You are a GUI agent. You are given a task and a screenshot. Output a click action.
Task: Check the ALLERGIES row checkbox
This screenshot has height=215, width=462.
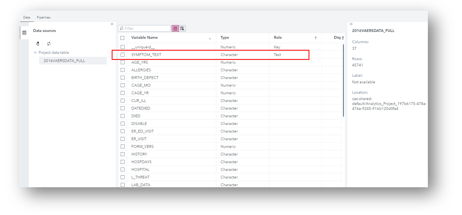pos(123,70)
